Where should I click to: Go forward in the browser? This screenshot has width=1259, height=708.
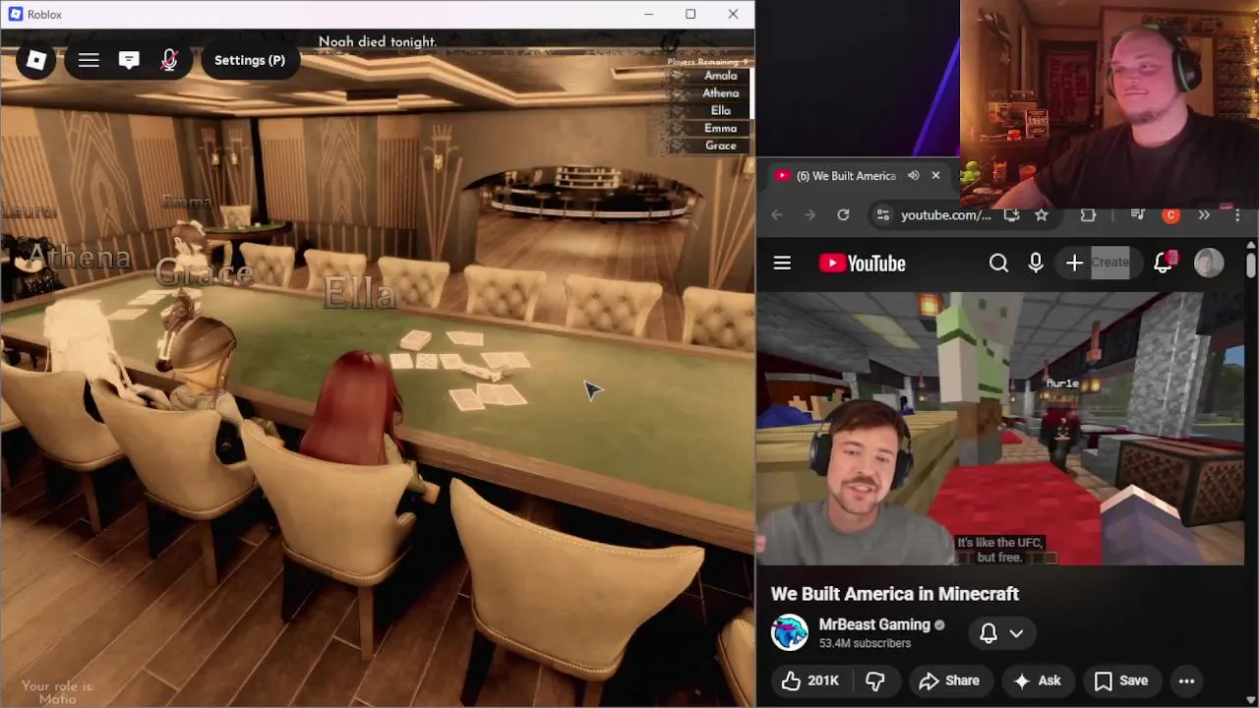(809, 215)
